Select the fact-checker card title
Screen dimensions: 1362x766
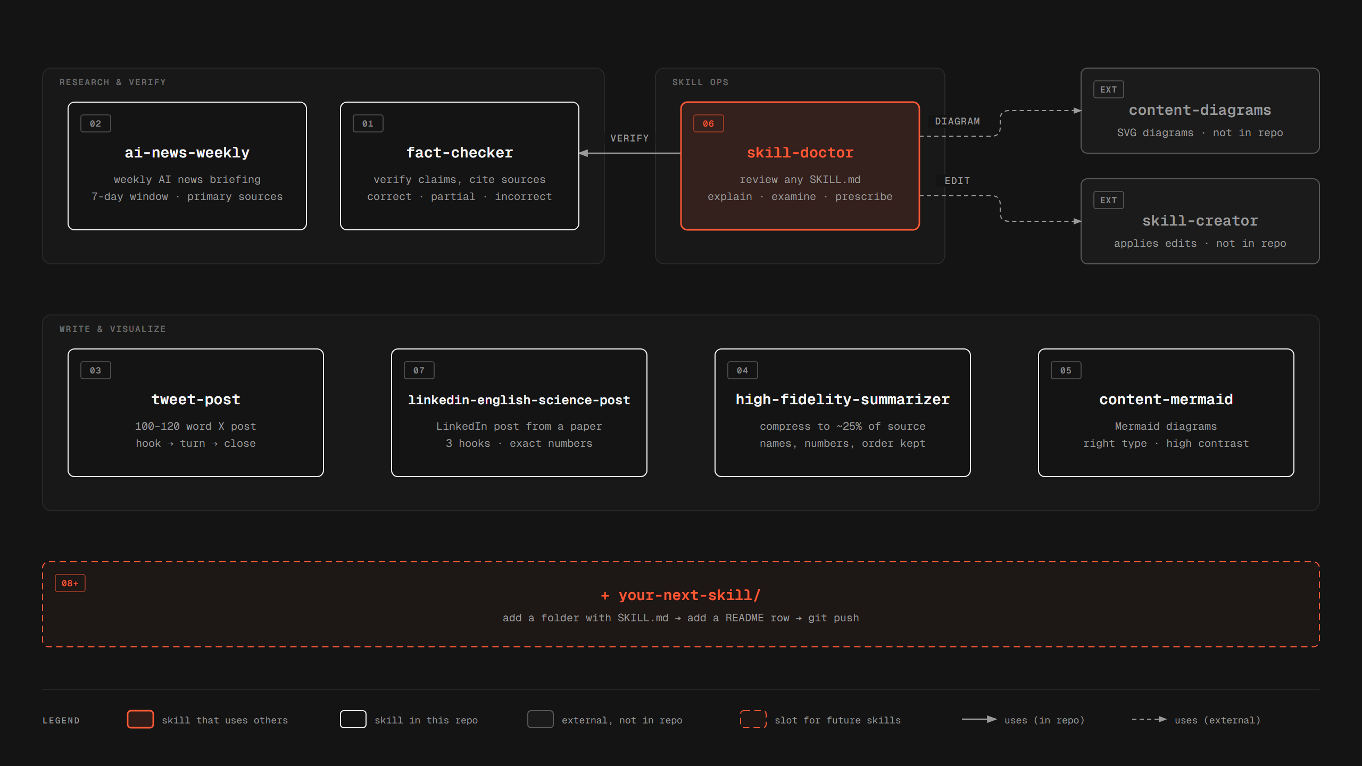(x=460, y=153)
